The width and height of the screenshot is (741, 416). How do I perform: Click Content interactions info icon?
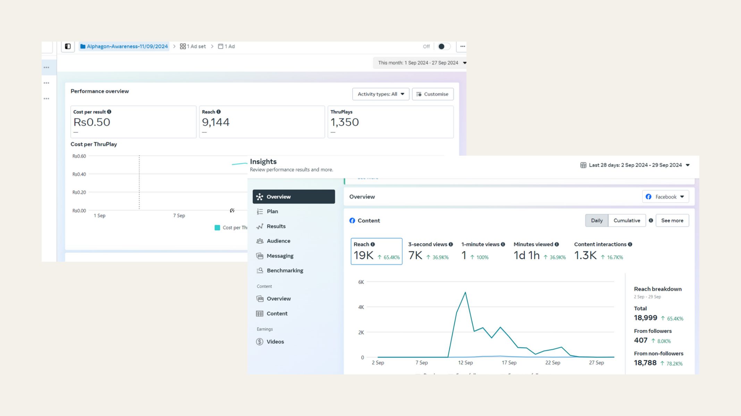click(630, 244)
